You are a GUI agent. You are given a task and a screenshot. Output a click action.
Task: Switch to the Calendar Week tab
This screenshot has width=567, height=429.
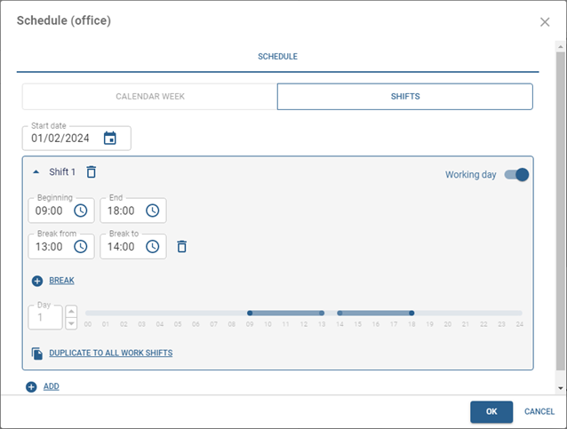pos(149,96)
